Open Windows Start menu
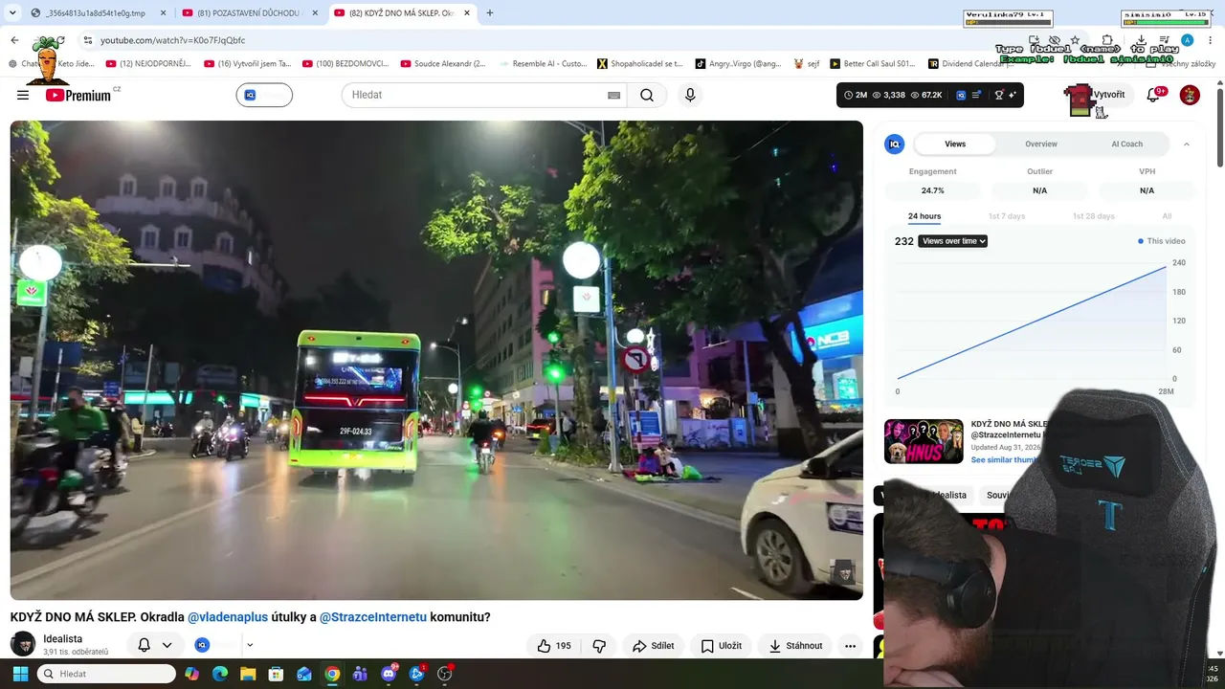Image resolution: width=1225 pixels, height=689 pixels. tap(20, 674)
